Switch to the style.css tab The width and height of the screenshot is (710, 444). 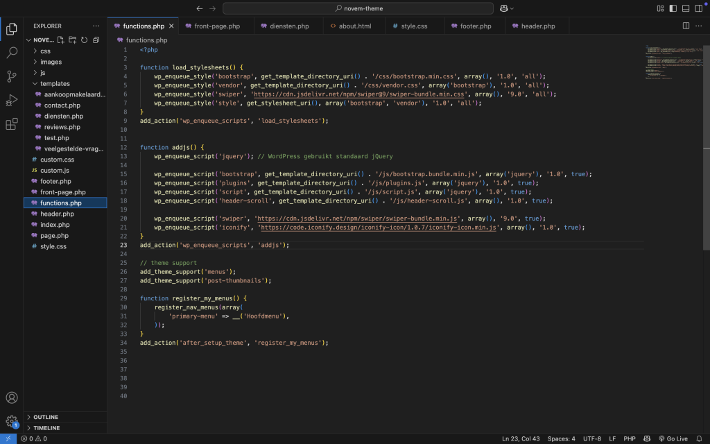pyautogui.click(x=414, y=26)
